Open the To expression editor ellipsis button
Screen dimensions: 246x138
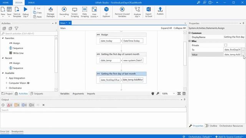click(243, 50)
